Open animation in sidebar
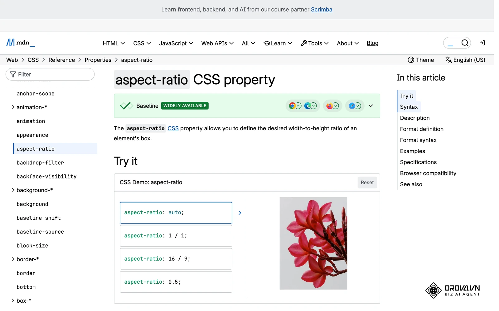This screenshot has height=311, width=499. pos(31,121)
